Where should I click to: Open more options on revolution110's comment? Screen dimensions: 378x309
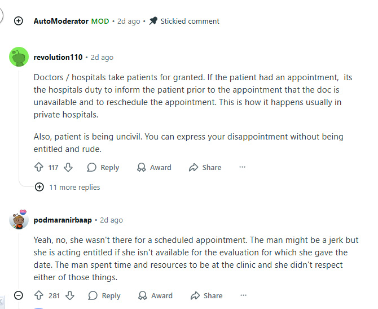[243, 167]
